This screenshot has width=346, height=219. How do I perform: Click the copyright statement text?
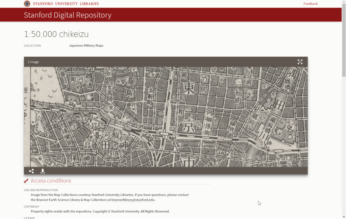(100, 211)
